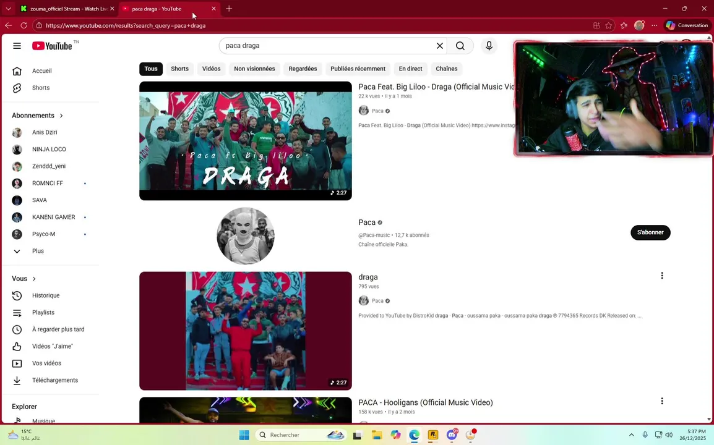This screenshot has height=445, width=714.
Task: Open Windows Start menu
Action: pyautogui.click(x=244, y=435)
